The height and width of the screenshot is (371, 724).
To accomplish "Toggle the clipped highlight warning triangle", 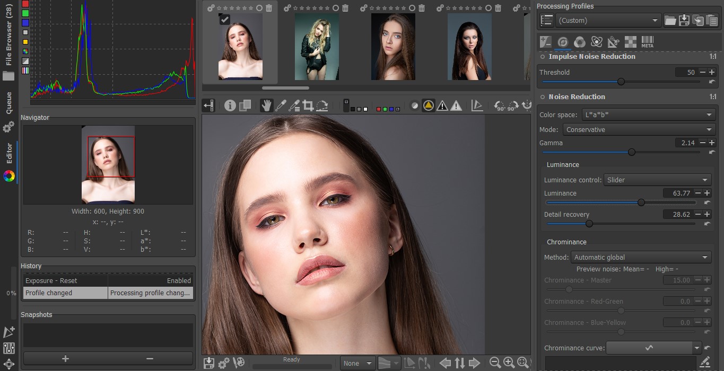I will click(456, 105).
